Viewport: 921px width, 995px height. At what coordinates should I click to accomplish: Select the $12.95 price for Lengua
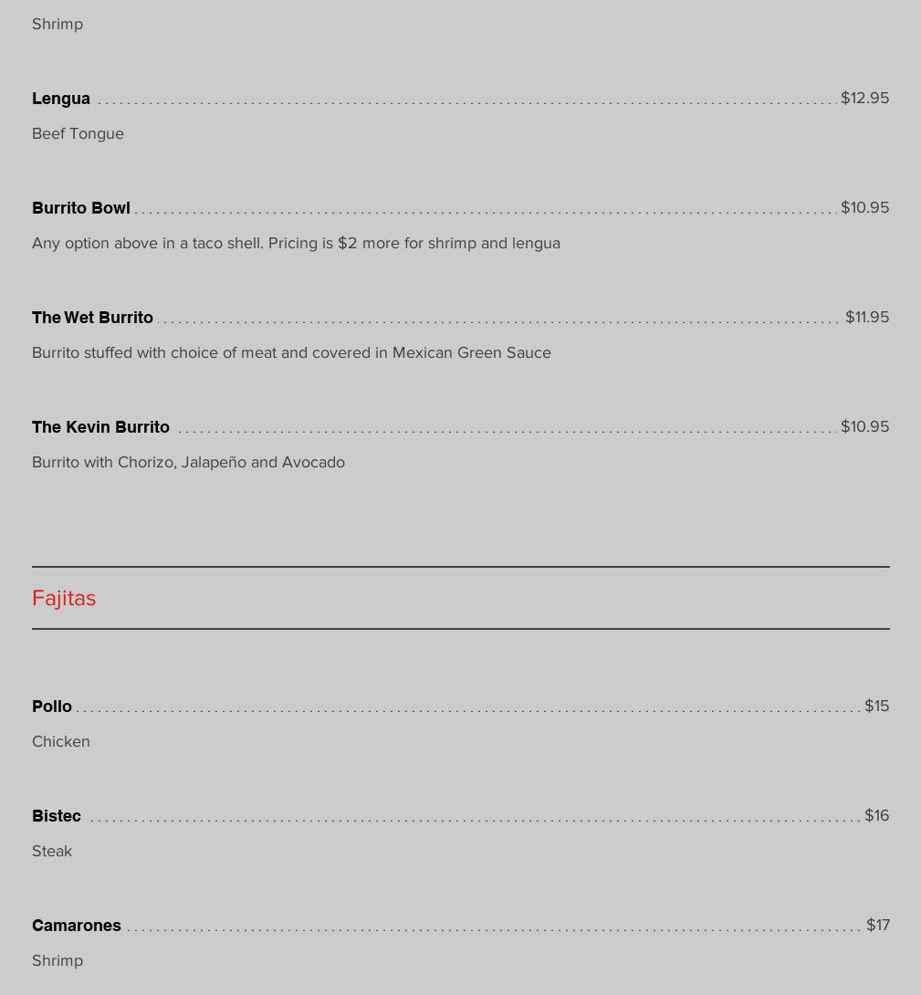[864, 98]
